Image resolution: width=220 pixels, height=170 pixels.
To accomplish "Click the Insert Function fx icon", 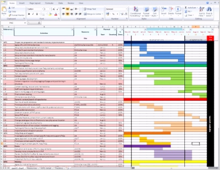I will [39, 23].
